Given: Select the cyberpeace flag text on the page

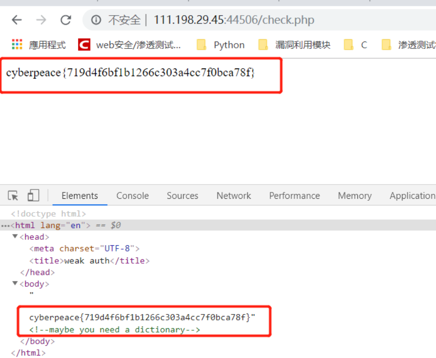Looking at the screenshot, I should click(x=130, y=73).
